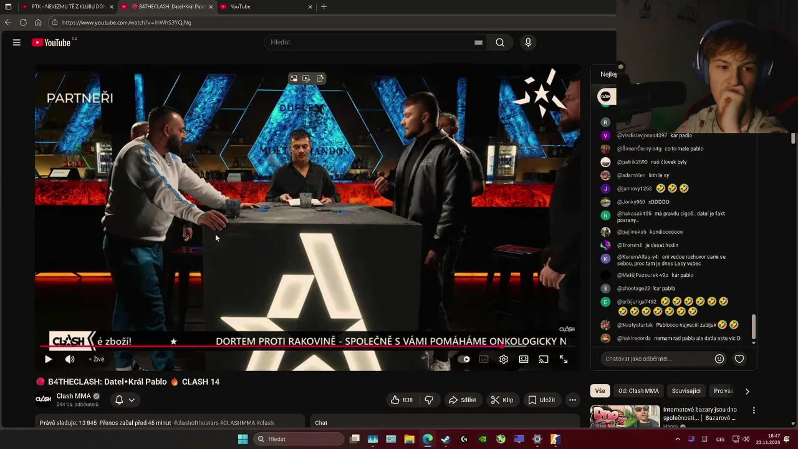The height and width of the screenshot is (449, 798).
Task: Select the 'Od: Clash MMA' filter chip
Action: pyautogui.click(x=638, y=391)
